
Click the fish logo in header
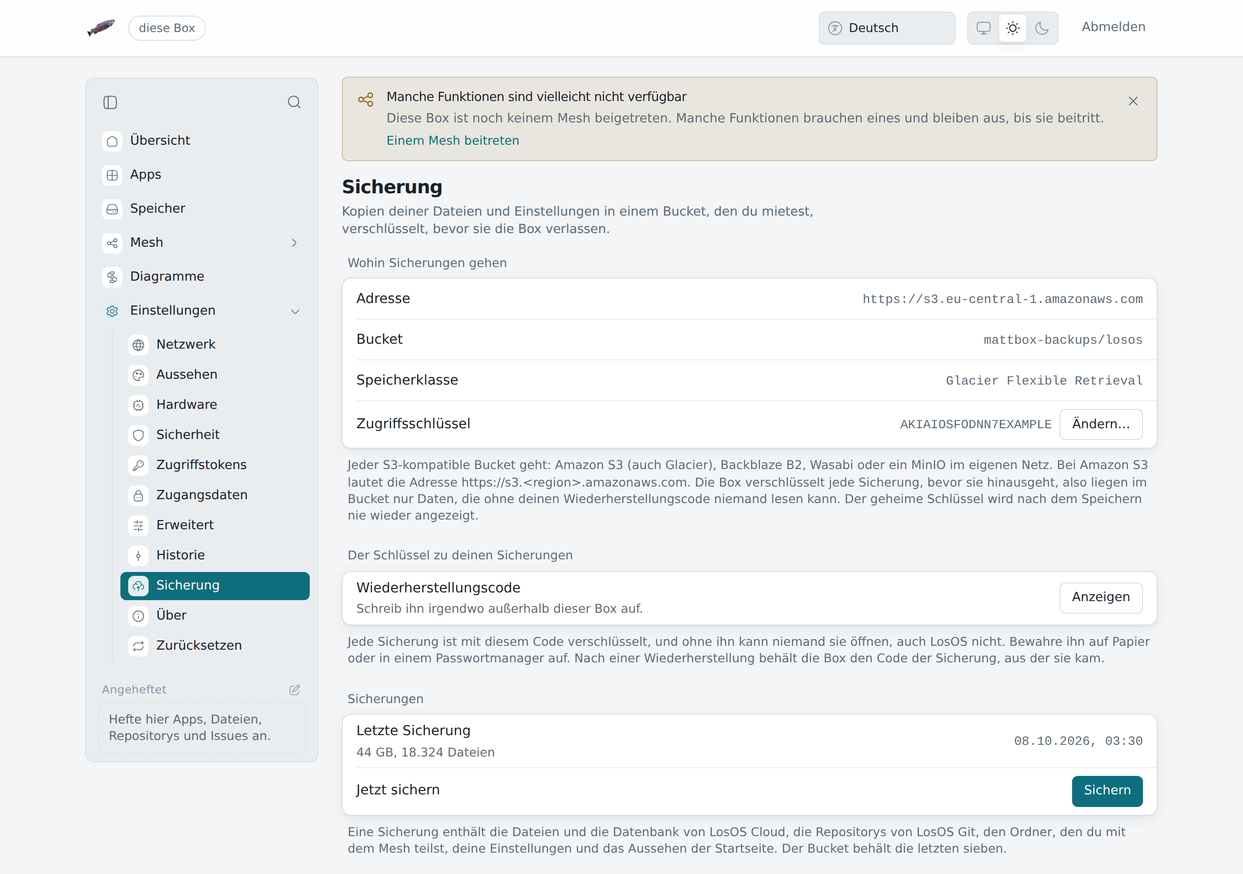(101, 28)
